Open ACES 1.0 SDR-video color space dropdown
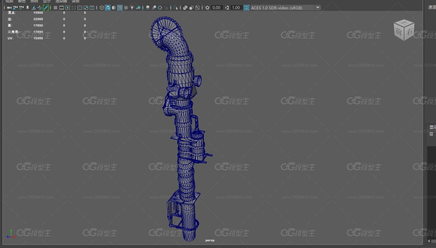This screenshot has height=248, width=436. pos(286,7)
